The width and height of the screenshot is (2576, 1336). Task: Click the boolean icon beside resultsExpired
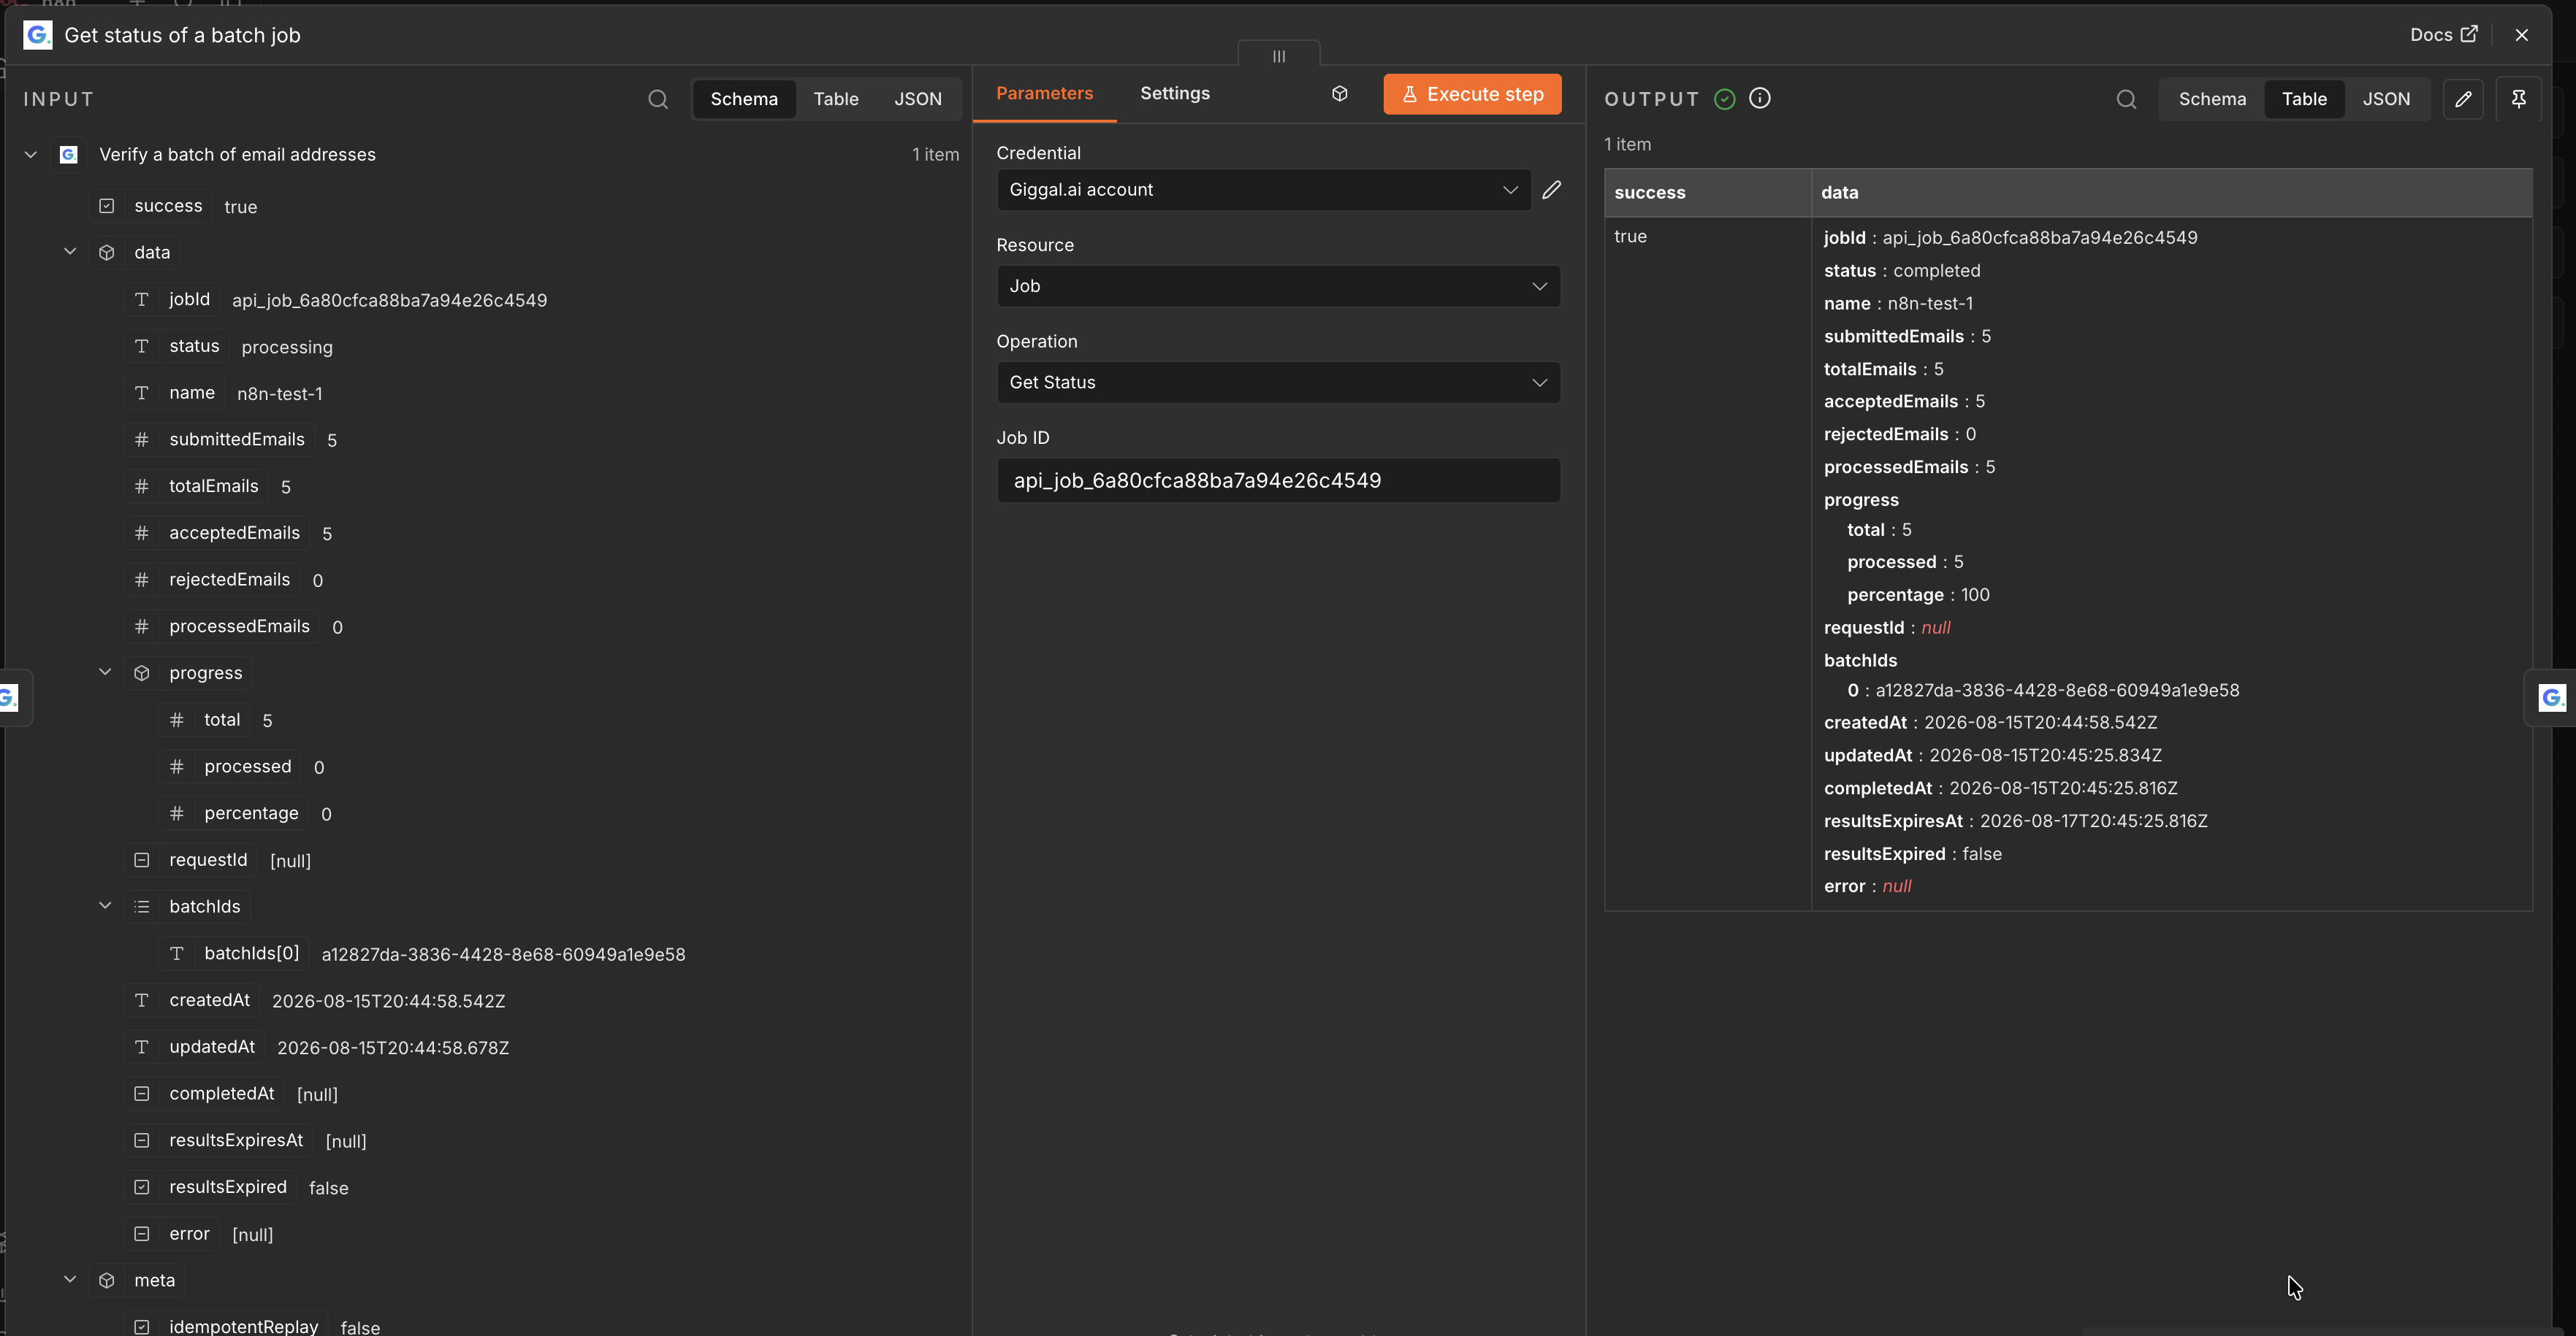142,1187
